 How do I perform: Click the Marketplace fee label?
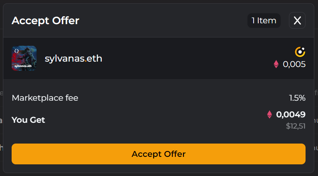pyautogui.click(x=45, y=98)
